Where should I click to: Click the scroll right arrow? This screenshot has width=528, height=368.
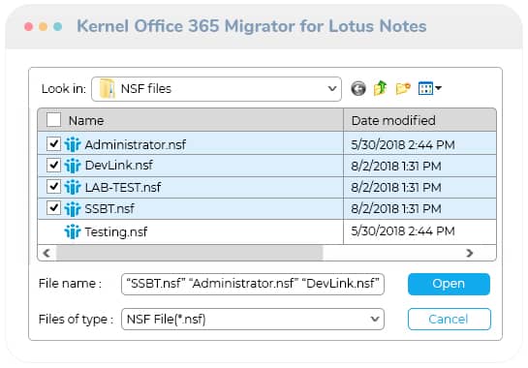point(470,253)
